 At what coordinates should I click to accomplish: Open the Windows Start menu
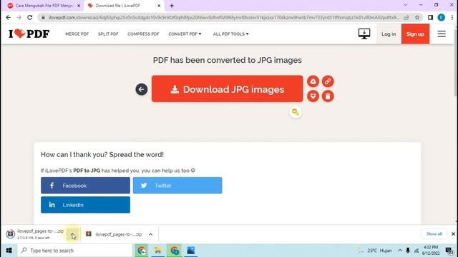point(9,251)
